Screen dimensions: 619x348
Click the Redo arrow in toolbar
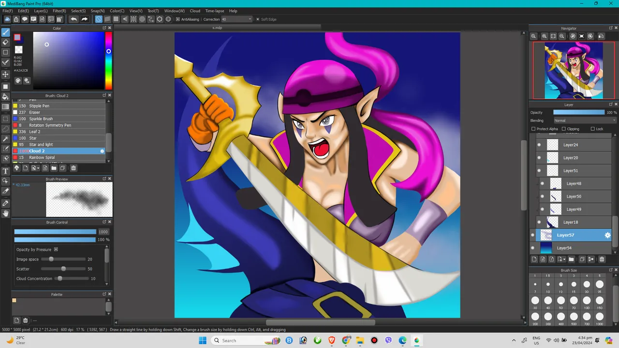pyautogui.click(x=85, y=19)
